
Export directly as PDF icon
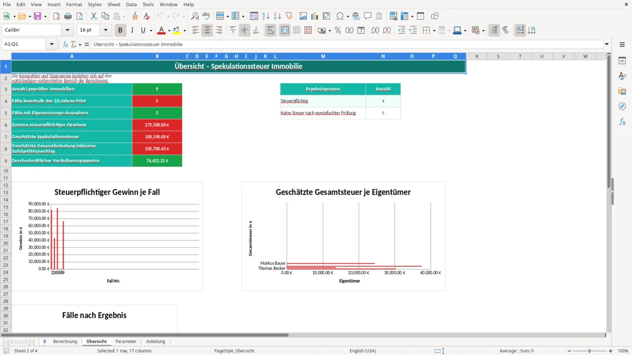point(56,16)
